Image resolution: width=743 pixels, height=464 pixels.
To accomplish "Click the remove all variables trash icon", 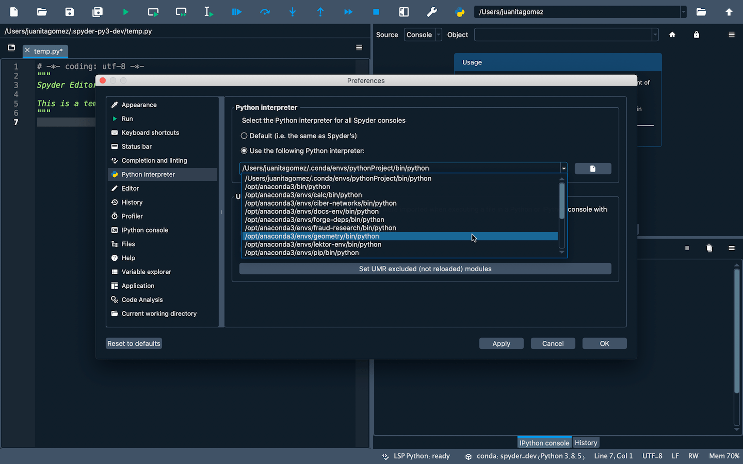I will 709,248.
